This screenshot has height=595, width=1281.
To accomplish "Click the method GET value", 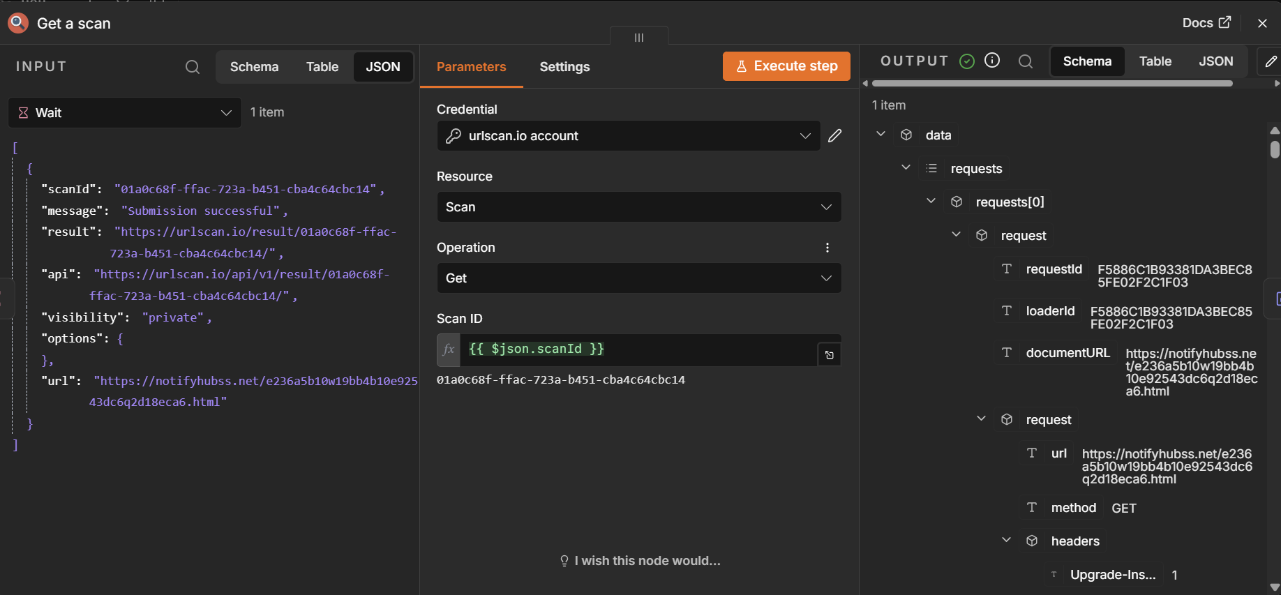I will pyautogui.click(x=1124, y=509).
